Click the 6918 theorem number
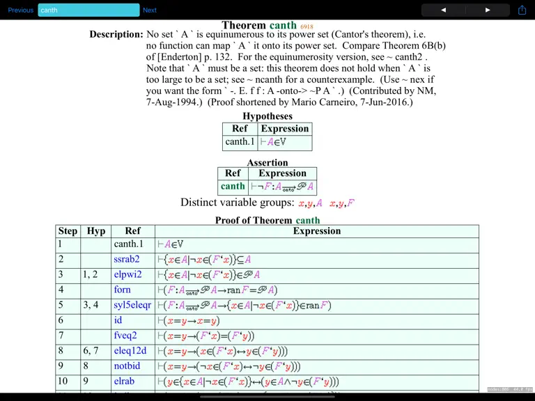The image size is (535, 401). point(307,26)
